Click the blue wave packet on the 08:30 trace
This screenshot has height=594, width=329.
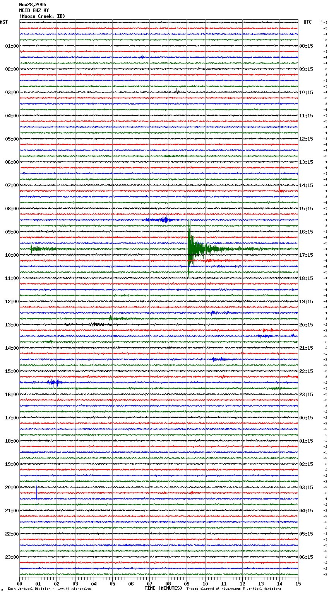click(x=159, y=220)
